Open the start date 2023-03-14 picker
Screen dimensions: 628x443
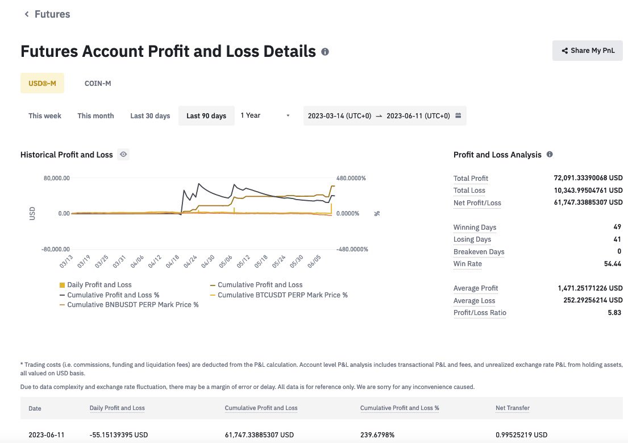click(339, 116)
